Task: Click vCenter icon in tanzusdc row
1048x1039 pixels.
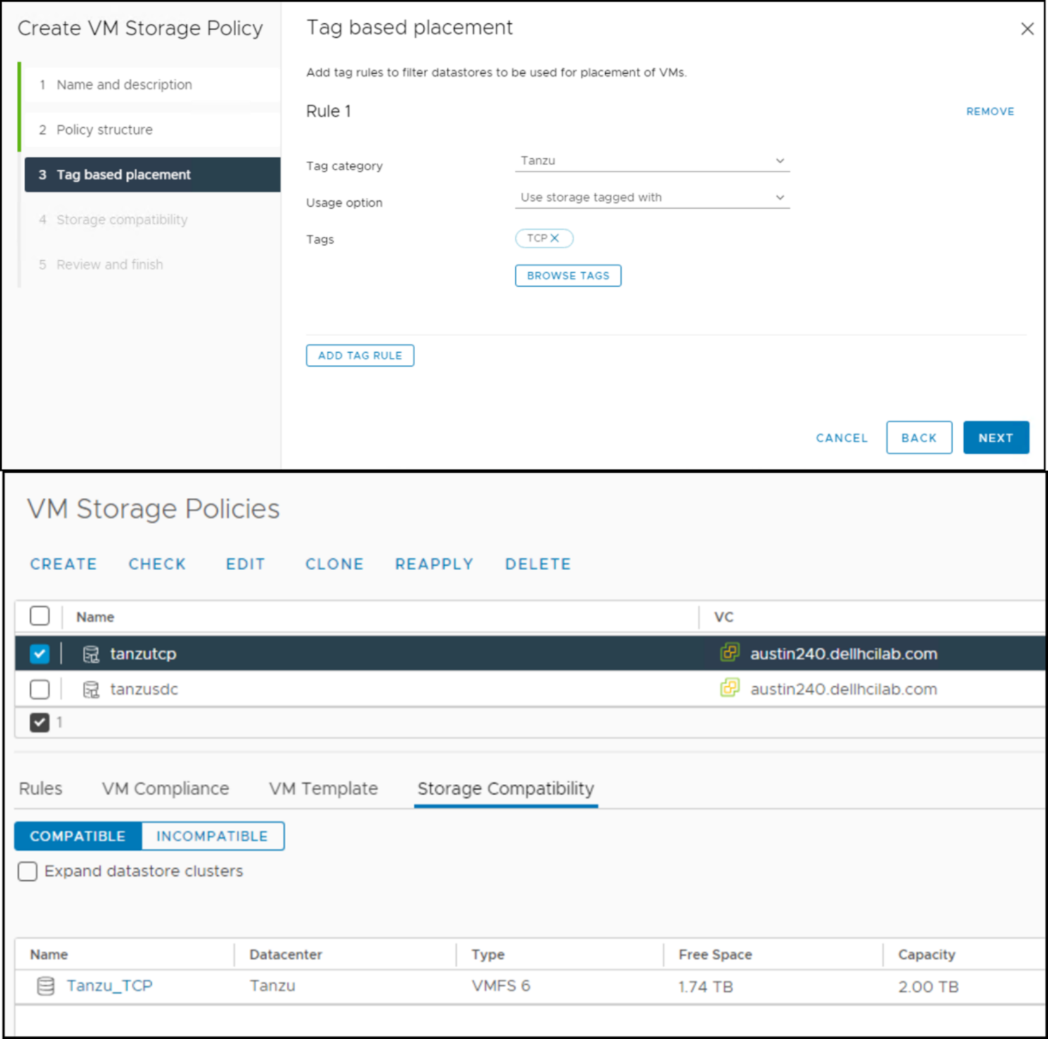Action: point(729,687)
